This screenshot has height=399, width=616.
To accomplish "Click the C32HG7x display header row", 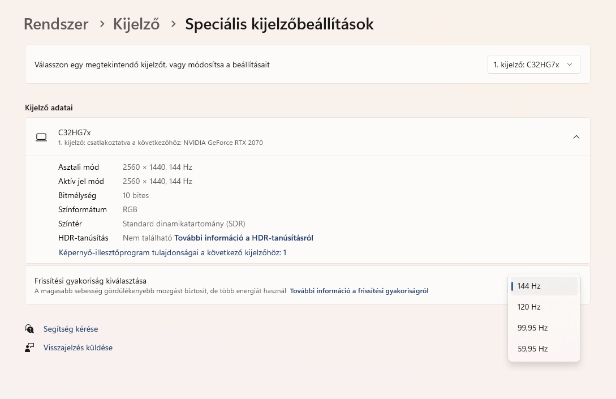I will (x=308, y=137).
